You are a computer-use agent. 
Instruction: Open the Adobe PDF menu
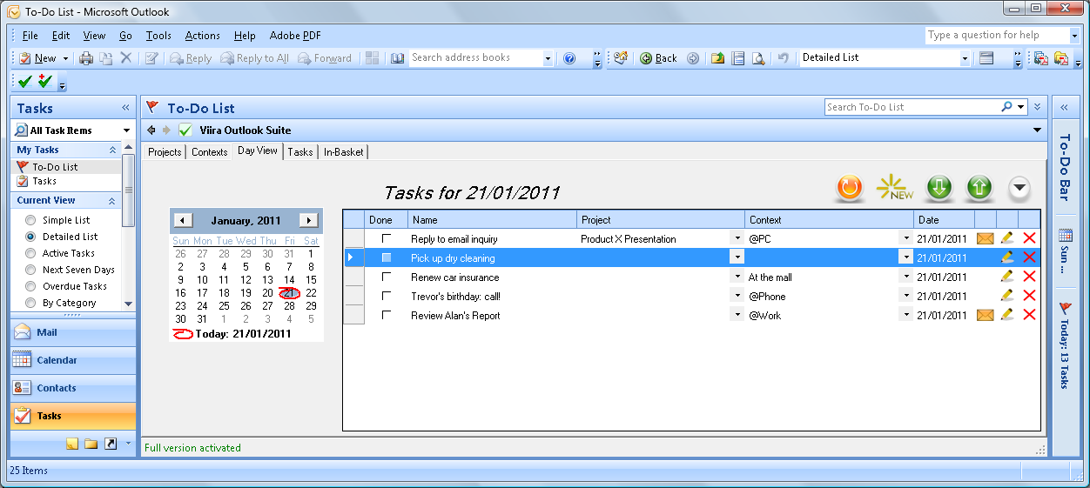[295, 36]
